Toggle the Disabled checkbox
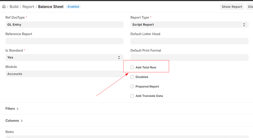This screenshot has width=253, height=138. click(132, 77)
